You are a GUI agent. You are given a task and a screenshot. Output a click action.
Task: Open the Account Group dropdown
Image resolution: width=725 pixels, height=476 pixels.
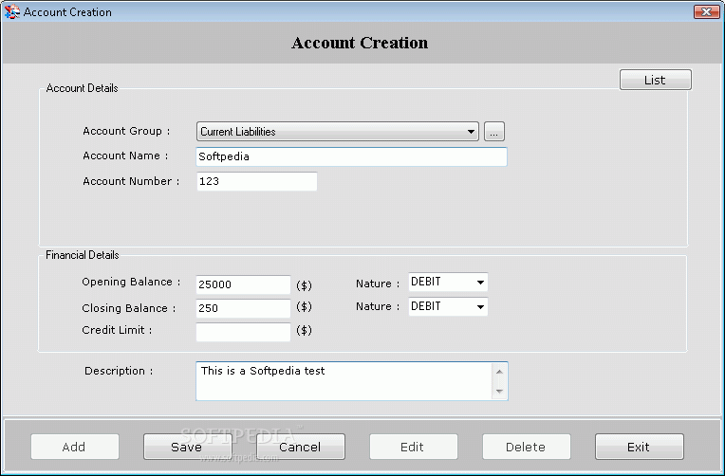coord(338,132)
